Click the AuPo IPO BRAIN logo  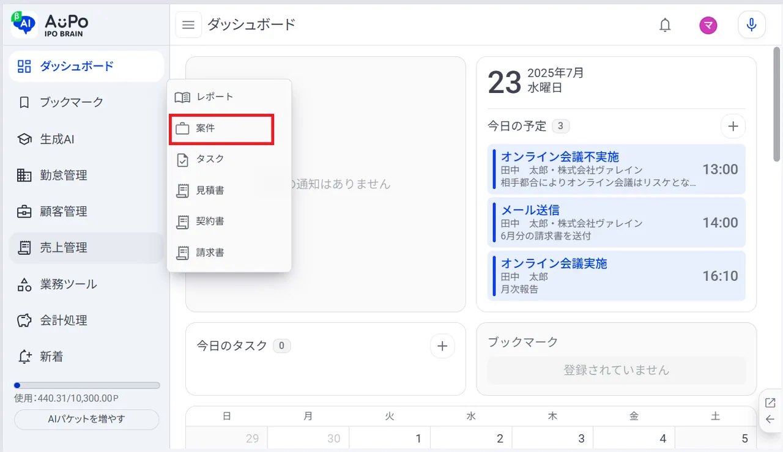[x=50, y=24]
